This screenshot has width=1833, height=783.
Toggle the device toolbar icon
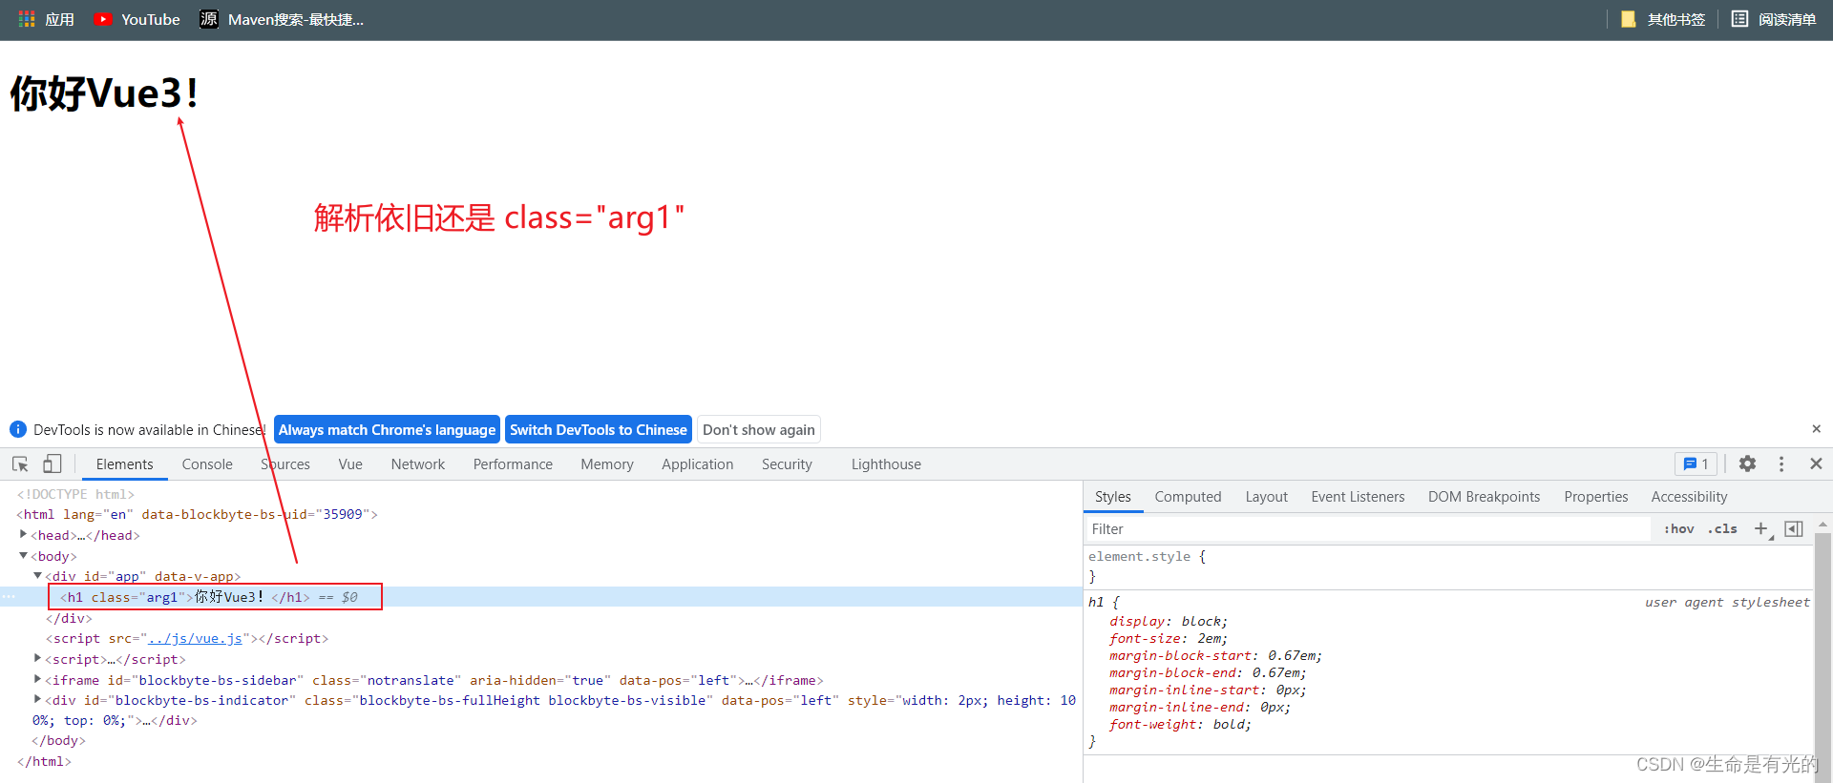(x=53, y=464)
